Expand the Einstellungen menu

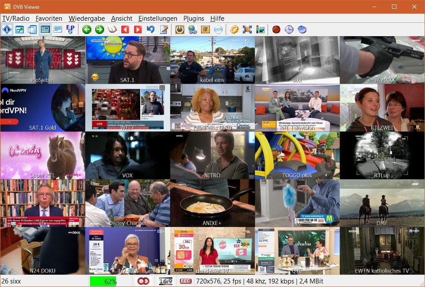tap(158, 19)
